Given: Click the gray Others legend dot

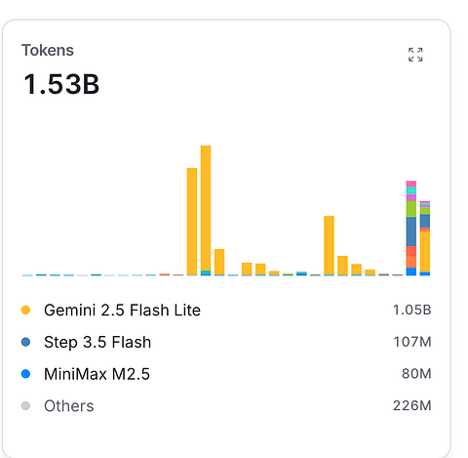Looking at the screenshot, I should 25,405.
